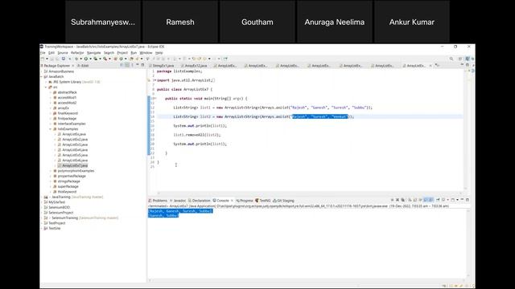The width and height of the screenshot is (515, 289).
Task: Select ArrayListEx7.java in the tree
Action: [x=75, y=166]
